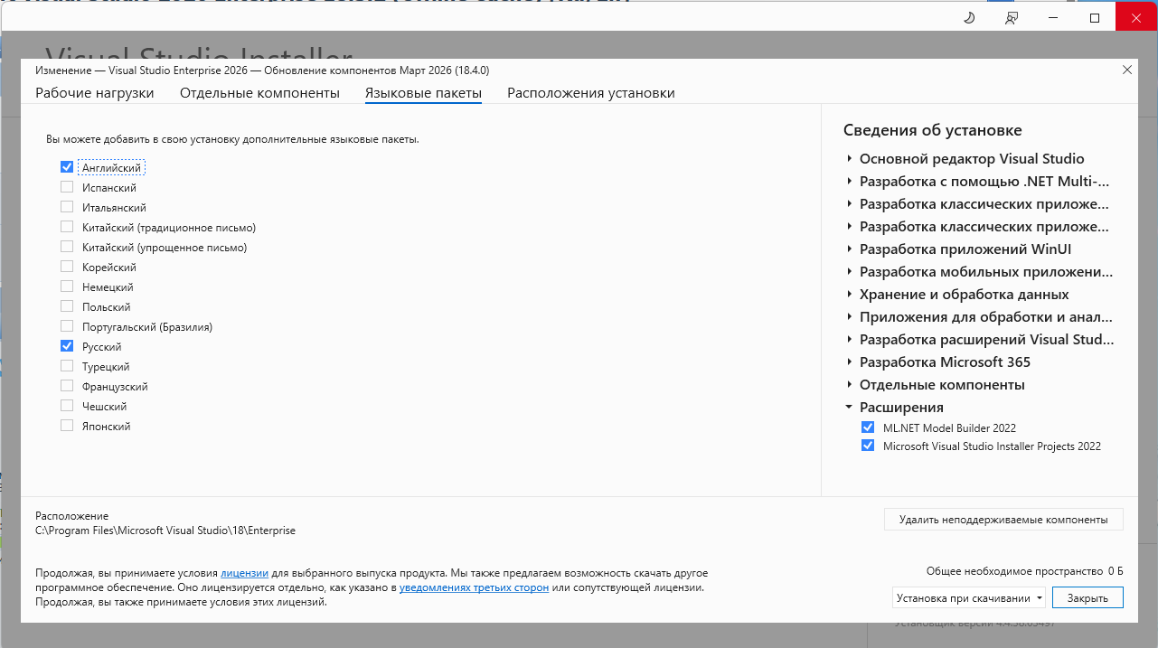The height and width of the screenshot is (648, 1158).
Task: Expand Разработка мобильных приложений arrow
Action: point(850,271)
